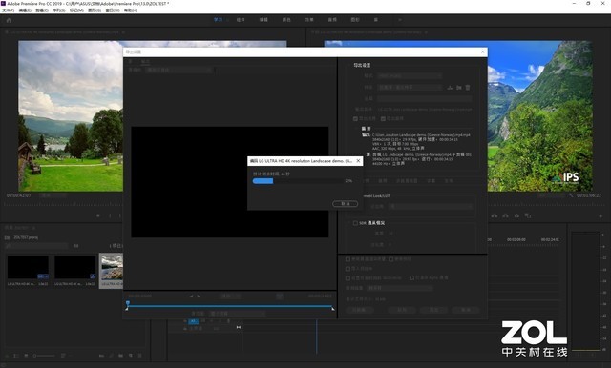
Task: Click the aspect ratio icon below export preview
Action: click(x=280, y=296)
